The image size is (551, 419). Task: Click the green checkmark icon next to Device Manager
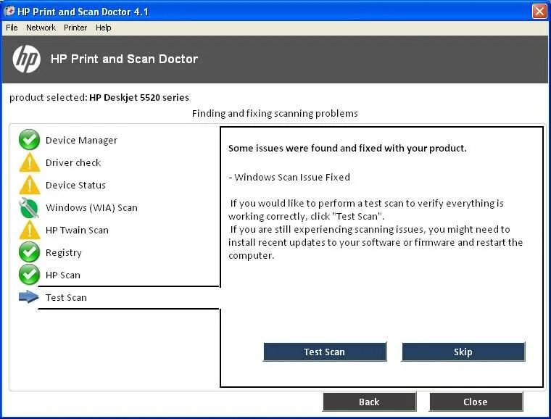29,139
